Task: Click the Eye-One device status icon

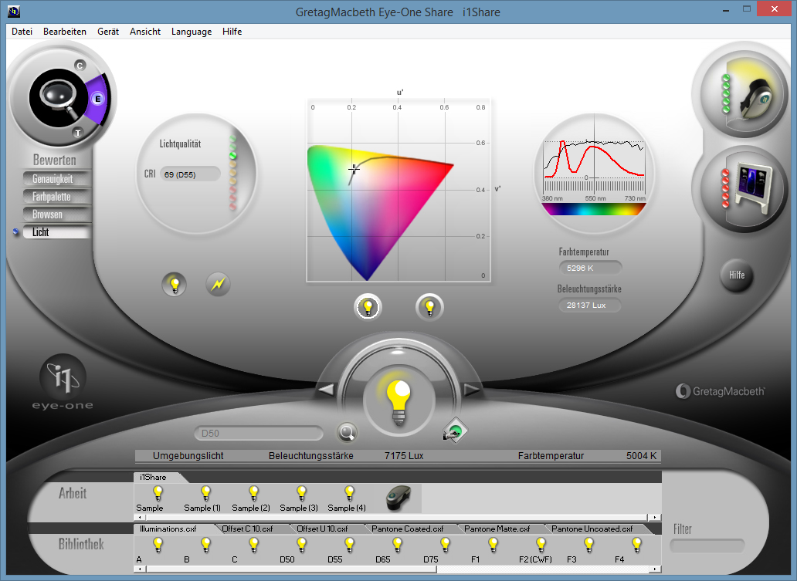Action: click(744, 93)
